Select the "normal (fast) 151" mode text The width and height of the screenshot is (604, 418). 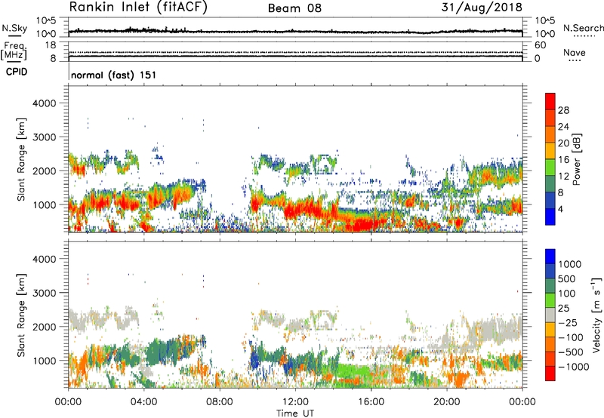[x=114, y=75]
